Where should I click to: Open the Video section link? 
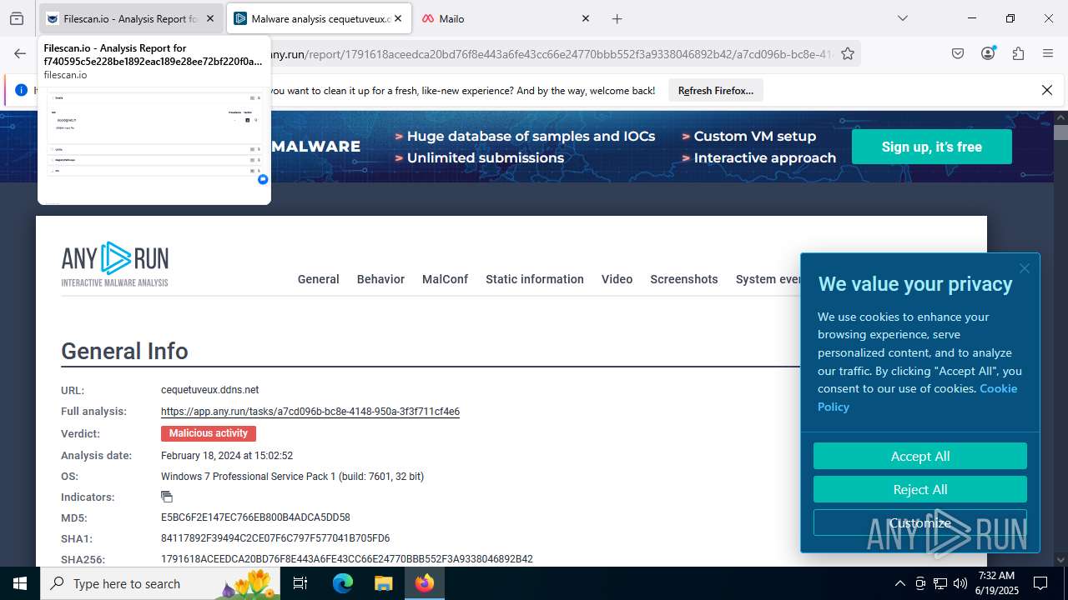click(x=617, y=279)
